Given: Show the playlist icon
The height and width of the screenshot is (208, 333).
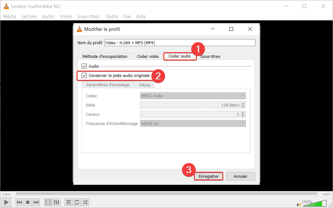Looking at the screenshot, I should tap(68, 202).
